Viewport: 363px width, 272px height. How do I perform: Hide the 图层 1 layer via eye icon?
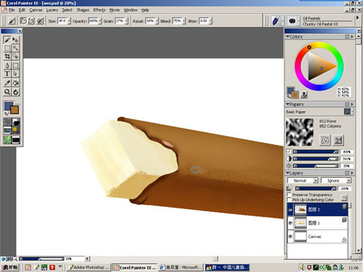pos(290,223)
